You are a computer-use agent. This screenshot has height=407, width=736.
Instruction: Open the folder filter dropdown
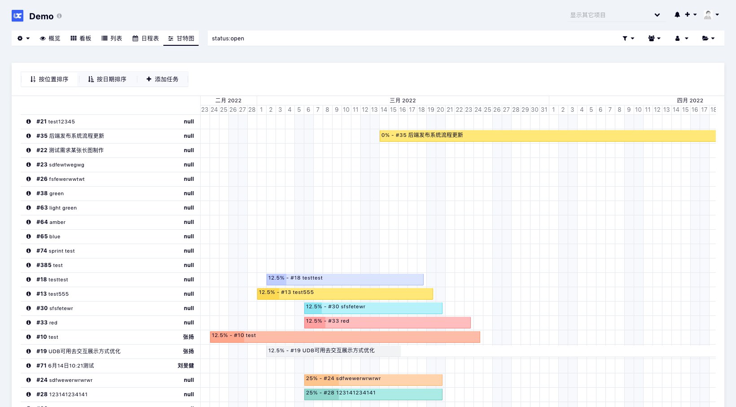click(x=708, y=38)
